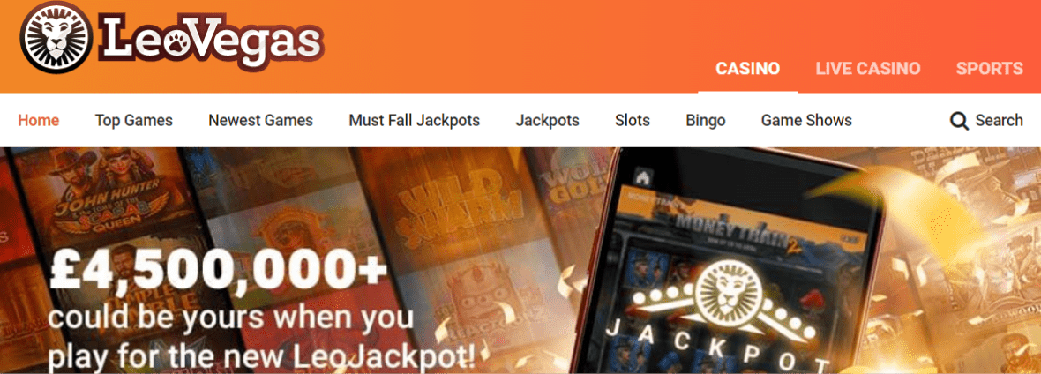Viewport: 1041px width, 374px height.
Task: Select the Jackpots menu item
Action: pyautogui.click(x=547, y=120)
